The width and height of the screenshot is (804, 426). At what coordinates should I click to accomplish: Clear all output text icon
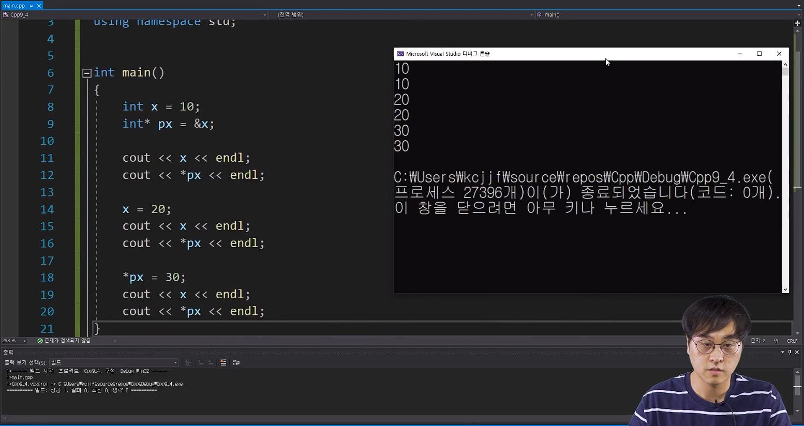[224, 362]
